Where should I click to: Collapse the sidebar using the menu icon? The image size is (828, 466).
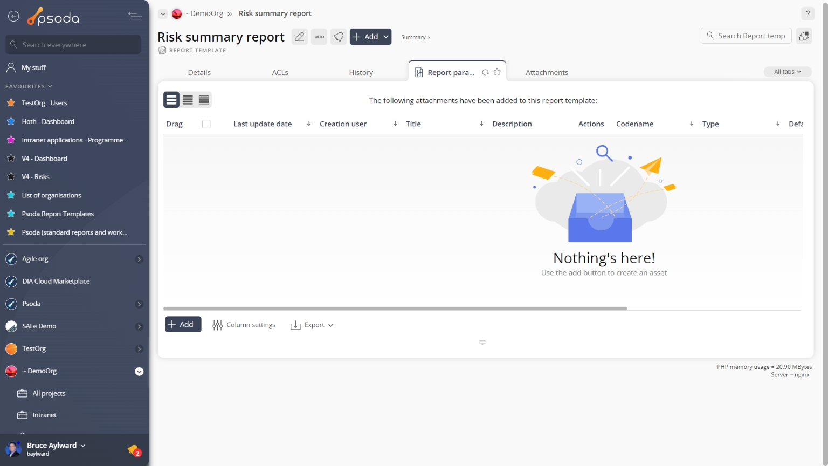135,17
